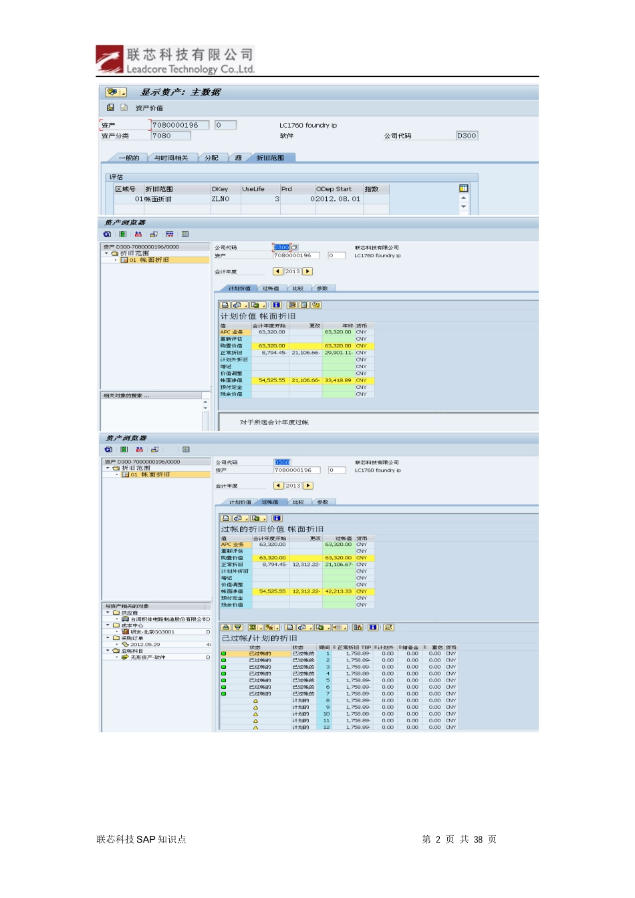Click the 过帐值 tab in lower explorer
635x898 pixels.
click(269, 502)
